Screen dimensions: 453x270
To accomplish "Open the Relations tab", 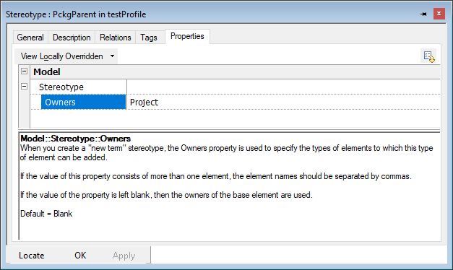I will pos(116,38).
